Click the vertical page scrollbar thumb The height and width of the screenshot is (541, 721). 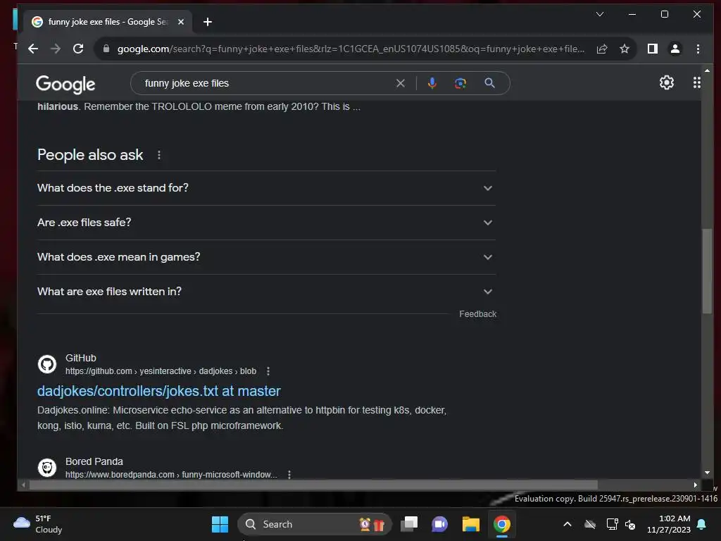point(707,271)
